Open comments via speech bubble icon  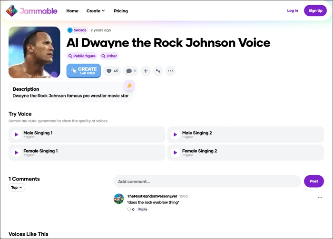point(131,71)
